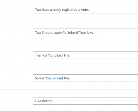Focus the liked-confirmation message input
The width and height of the screenshot is (138, 111).
85,55
